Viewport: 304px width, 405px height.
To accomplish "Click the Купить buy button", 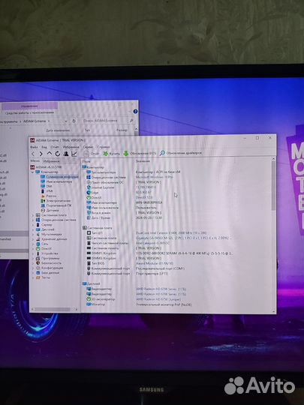I will pyautogui.click(x=111, y=154).
